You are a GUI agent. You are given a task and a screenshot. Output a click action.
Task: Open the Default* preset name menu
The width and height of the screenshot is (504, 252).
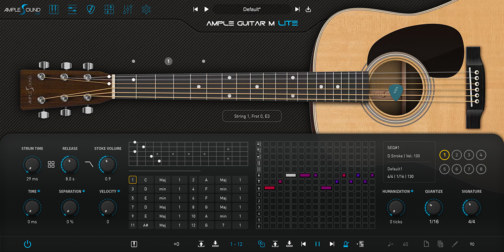[252, 9]
